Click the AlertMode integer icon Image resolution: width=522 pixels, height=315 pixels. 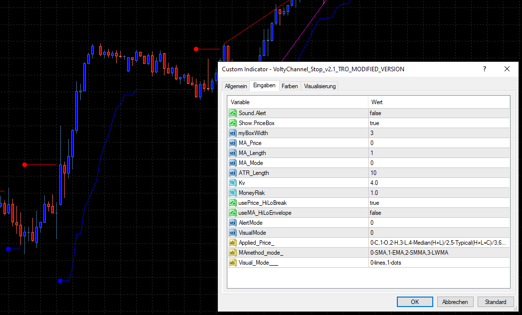pyautogui.click(x=232, y=223)
